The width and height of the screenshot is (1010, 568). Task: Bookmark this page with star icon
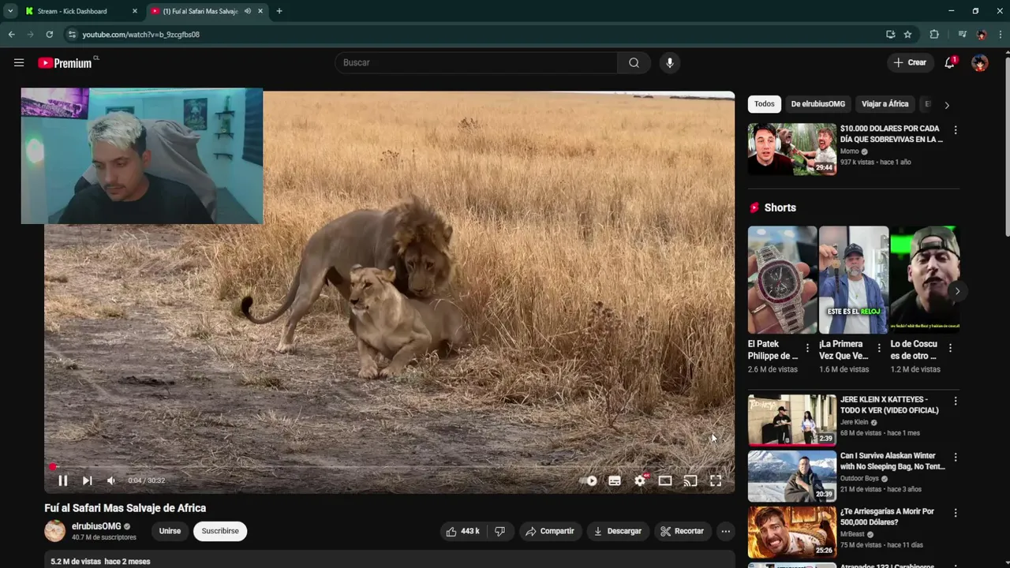(907, 34)
